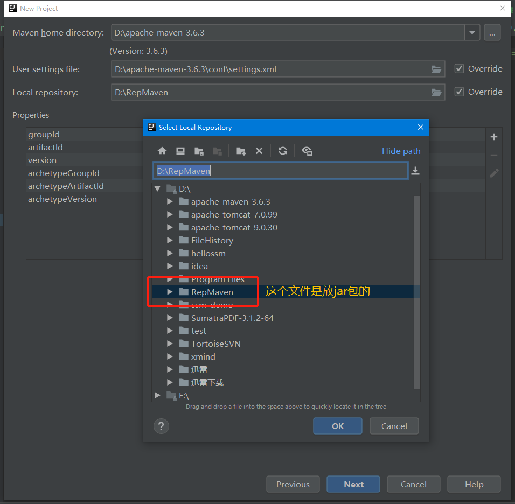
Task: Click the path input field D:\RepMaven
Action: click(x=281, y=171)
